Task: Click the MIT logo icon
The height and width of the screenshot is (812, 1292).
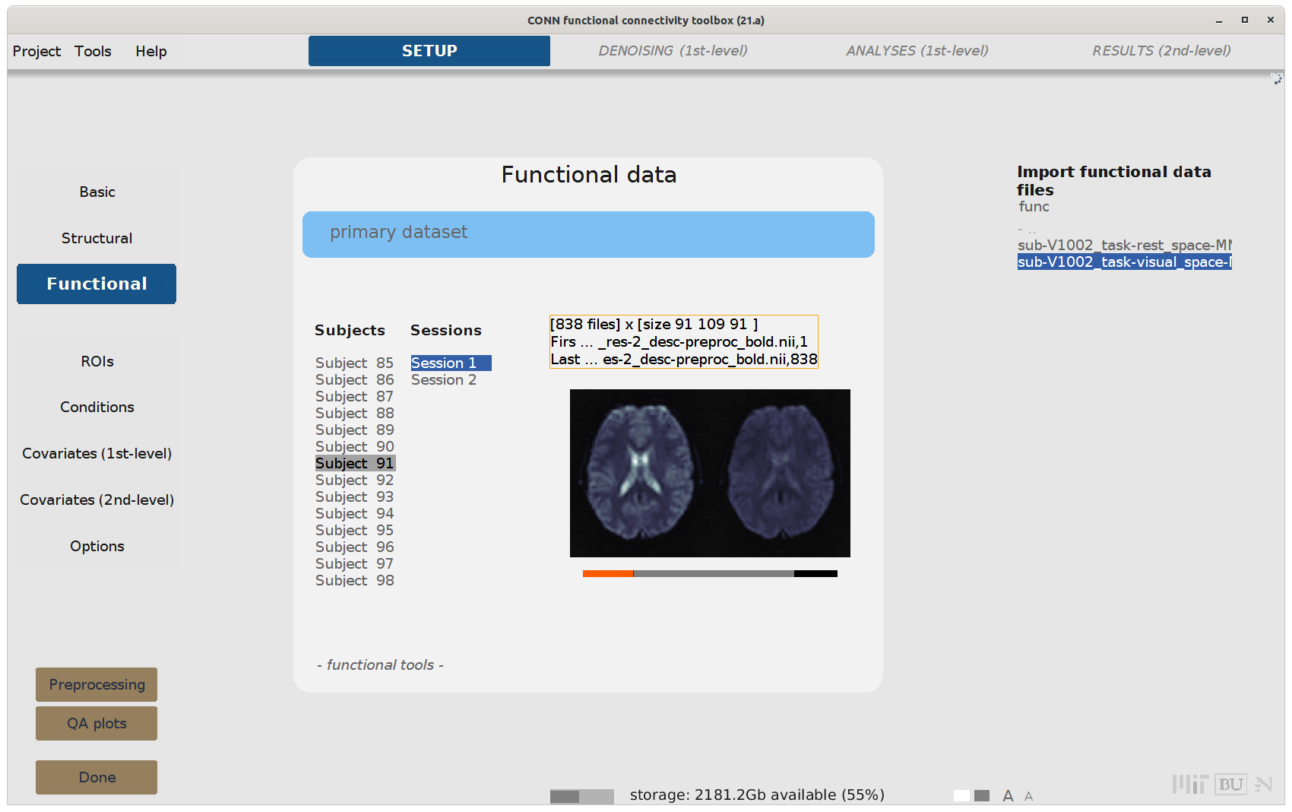Action: click(1189, 785)
